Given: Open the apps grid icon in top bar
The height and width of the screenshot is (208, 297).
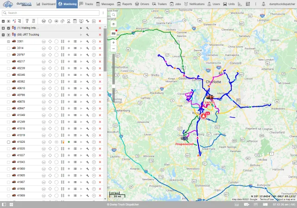Looking at the screenshot, I should pyautogui.click(x=248, y=4).
